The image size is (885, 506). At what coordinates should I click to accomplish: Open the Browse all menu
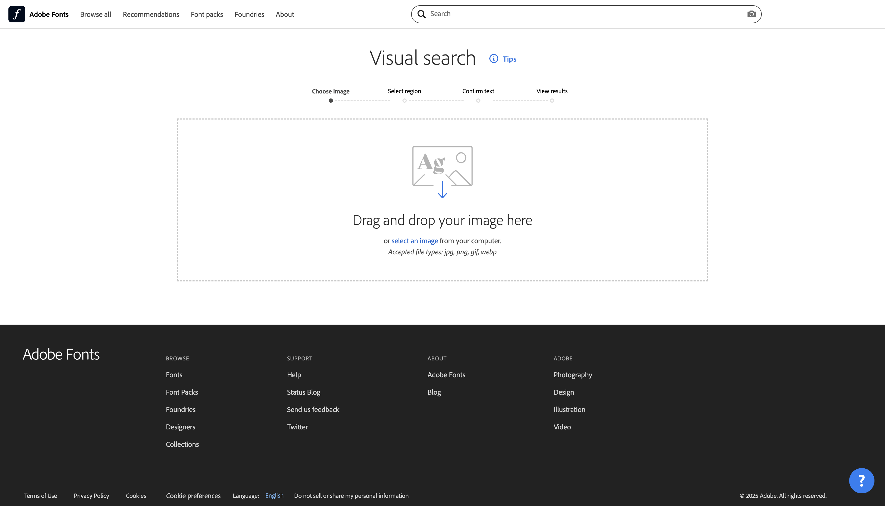(96, 14)
